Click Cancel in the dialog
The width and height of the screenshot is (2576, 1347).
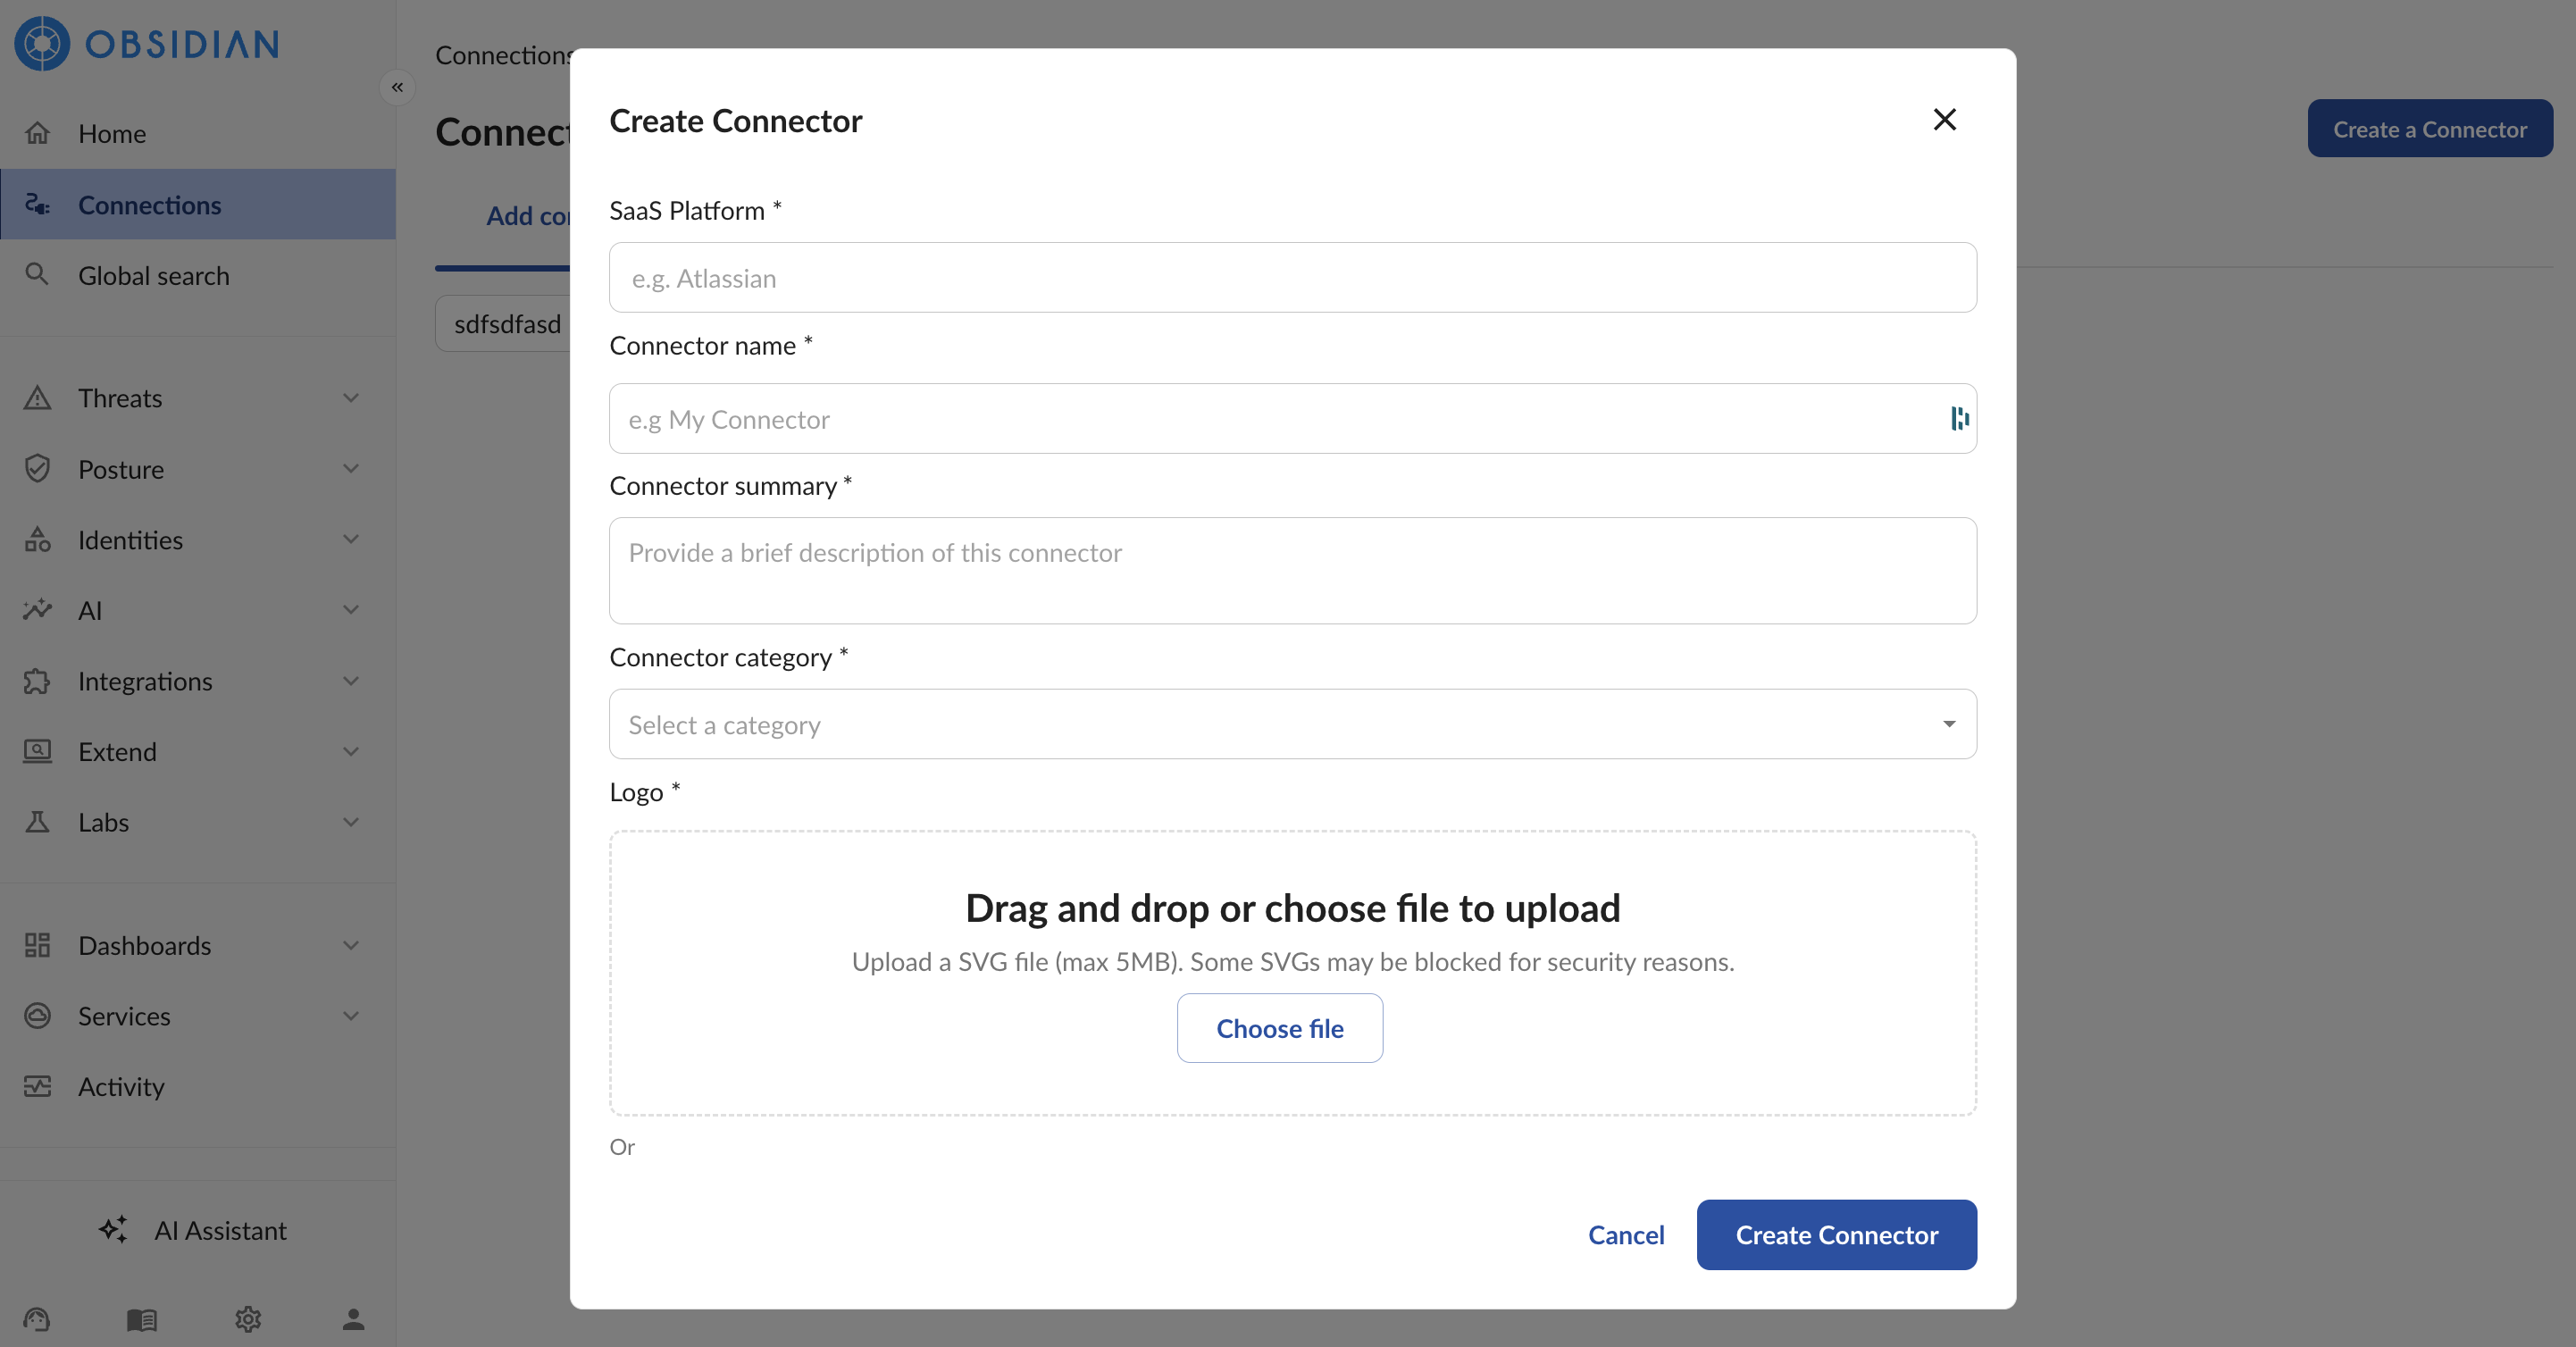point(1626,1235)
